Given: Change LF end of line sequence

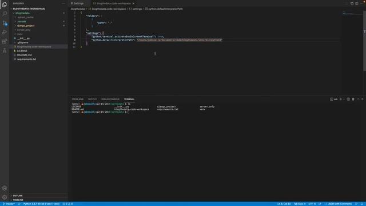Looking at the screenshot, I should pyautogui.click(x=320, y=204).
